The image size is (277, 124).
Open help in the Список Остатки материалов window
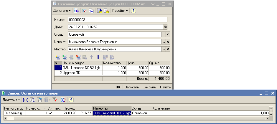71,100
